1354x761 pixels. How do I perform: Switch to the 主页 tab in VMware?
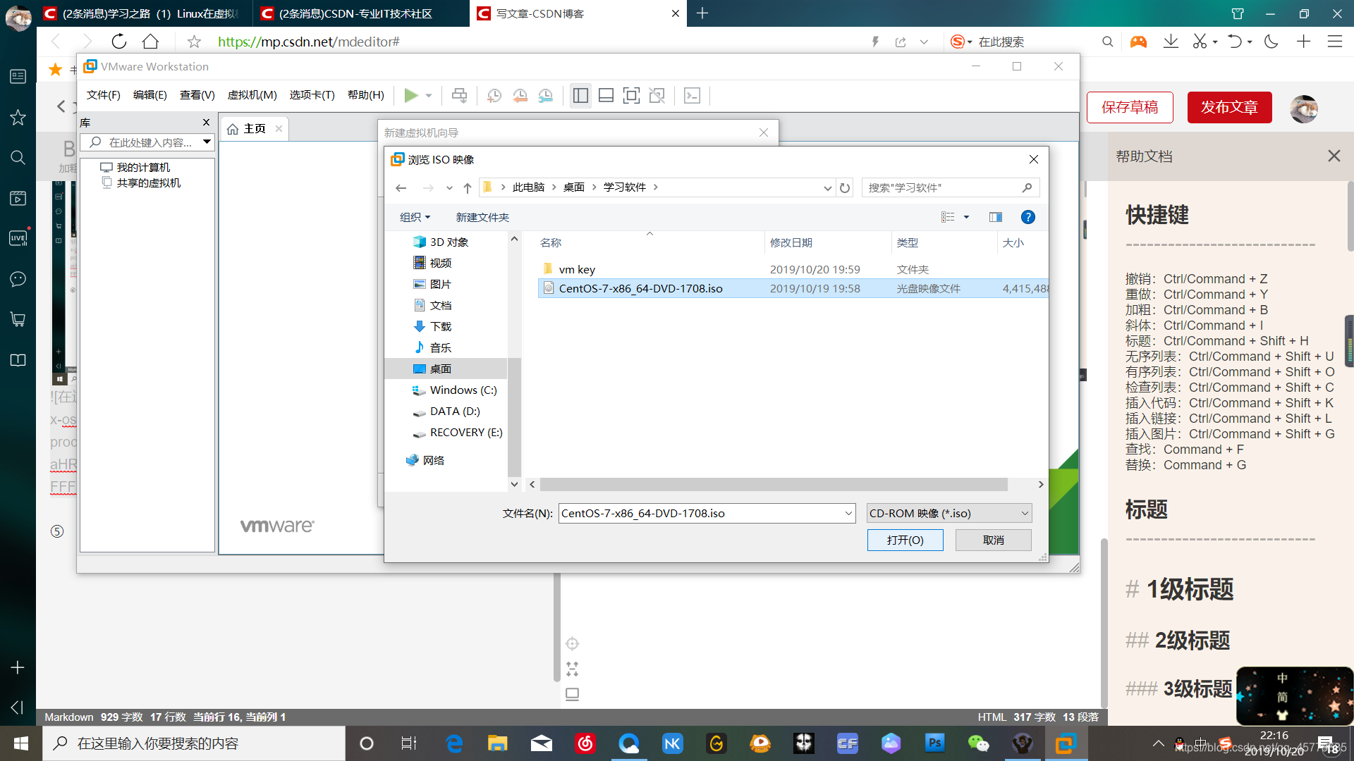point(255,129)
